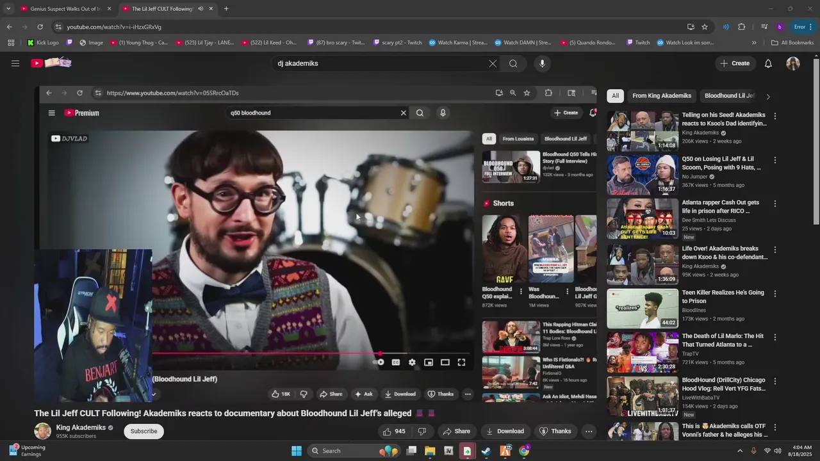The image size is (820, 461).
Task: Open the YouTube account avatar menu
Action: click(793, 63)
